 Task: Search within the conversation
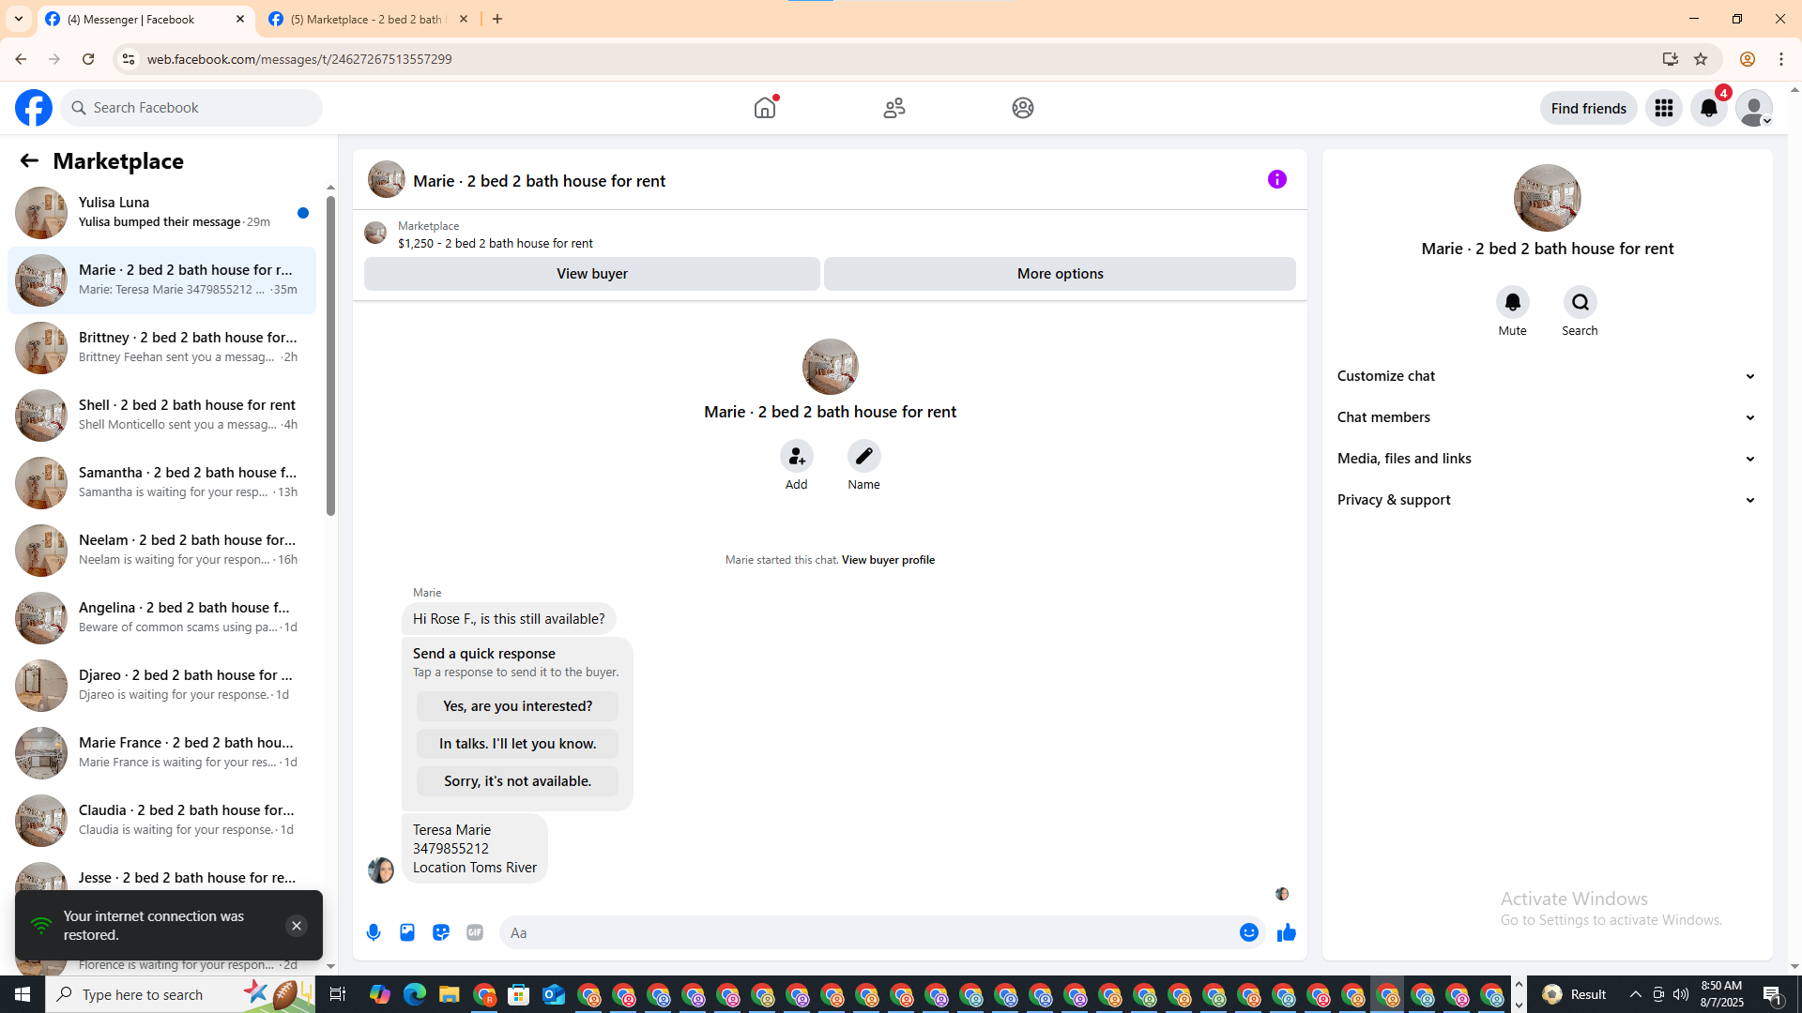click(1581, 302)
